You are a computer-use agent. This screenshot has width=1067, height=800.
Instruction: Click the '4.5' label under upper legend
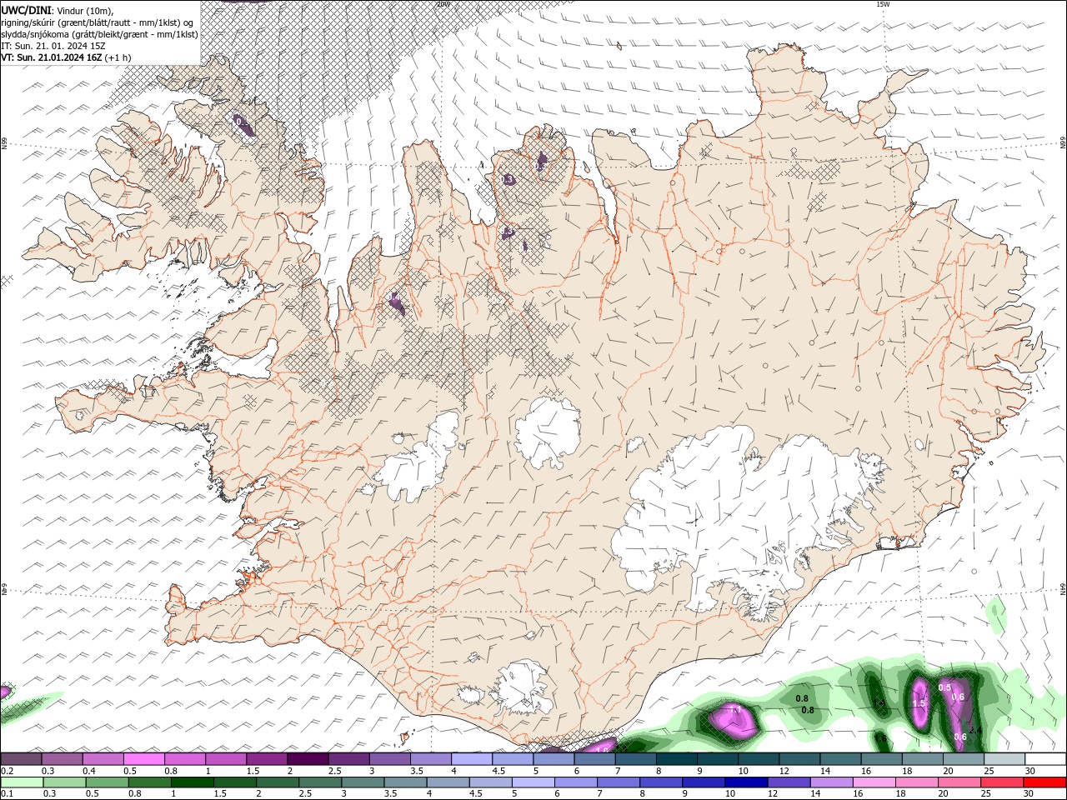(498, 771)
